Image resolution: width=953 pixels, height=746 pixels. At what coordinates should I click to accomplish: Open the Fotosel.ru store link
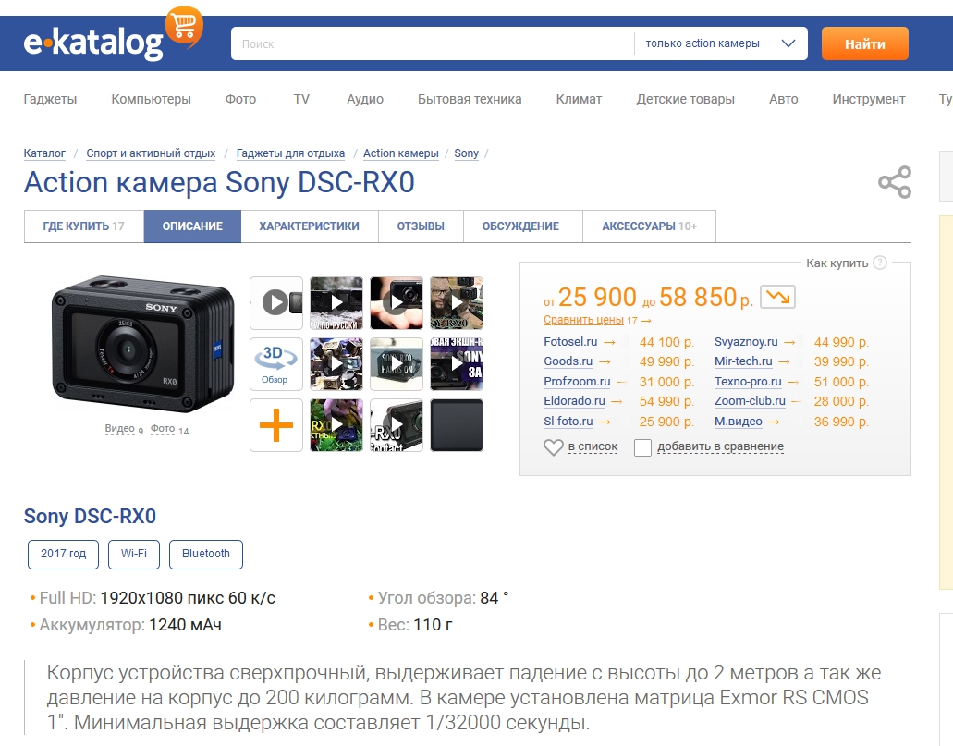(577, 342)
